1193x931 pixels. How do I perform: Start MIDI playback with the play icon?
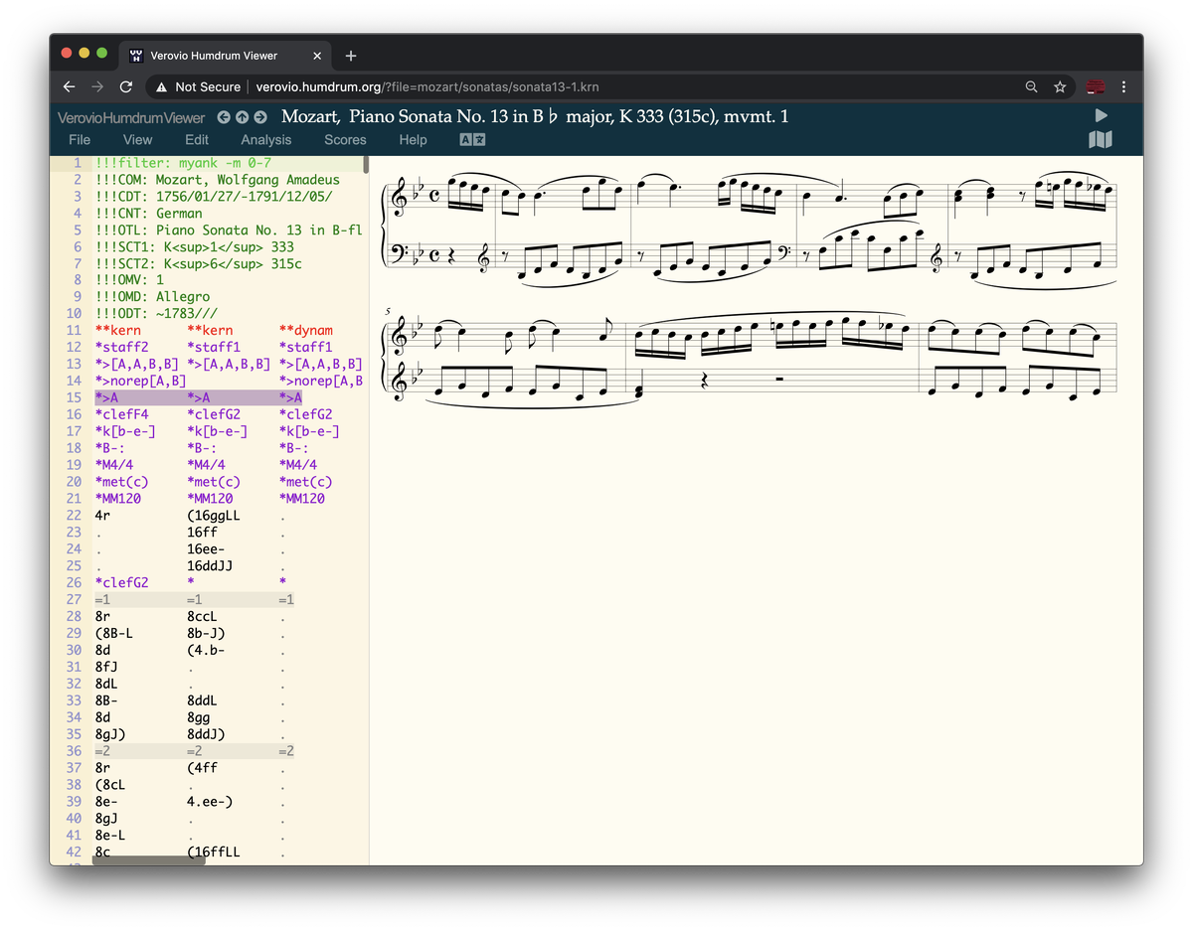[x=1101, y=115]
